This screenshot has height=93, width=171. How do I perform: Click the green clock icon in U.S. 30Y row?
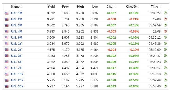(165, 86)
